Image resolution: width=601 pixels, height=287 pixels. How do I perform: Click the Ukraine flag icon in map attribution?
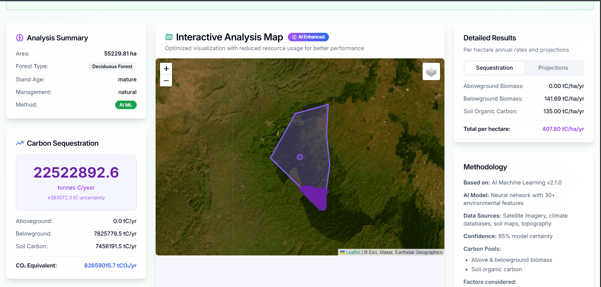click(342, 252)
